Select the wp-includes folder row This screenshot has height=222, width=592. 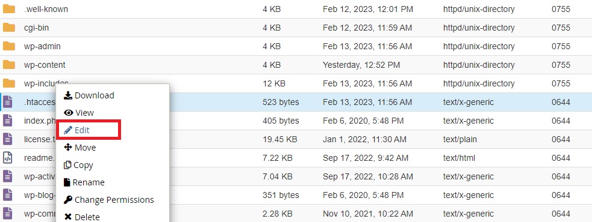[x=296, y=83]
